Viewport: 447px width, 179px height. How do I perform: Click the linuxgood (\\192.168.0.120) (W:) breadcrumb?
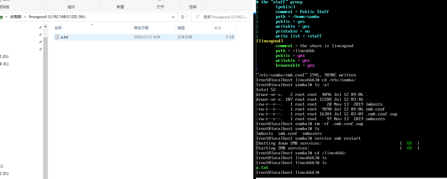[57, 17]
